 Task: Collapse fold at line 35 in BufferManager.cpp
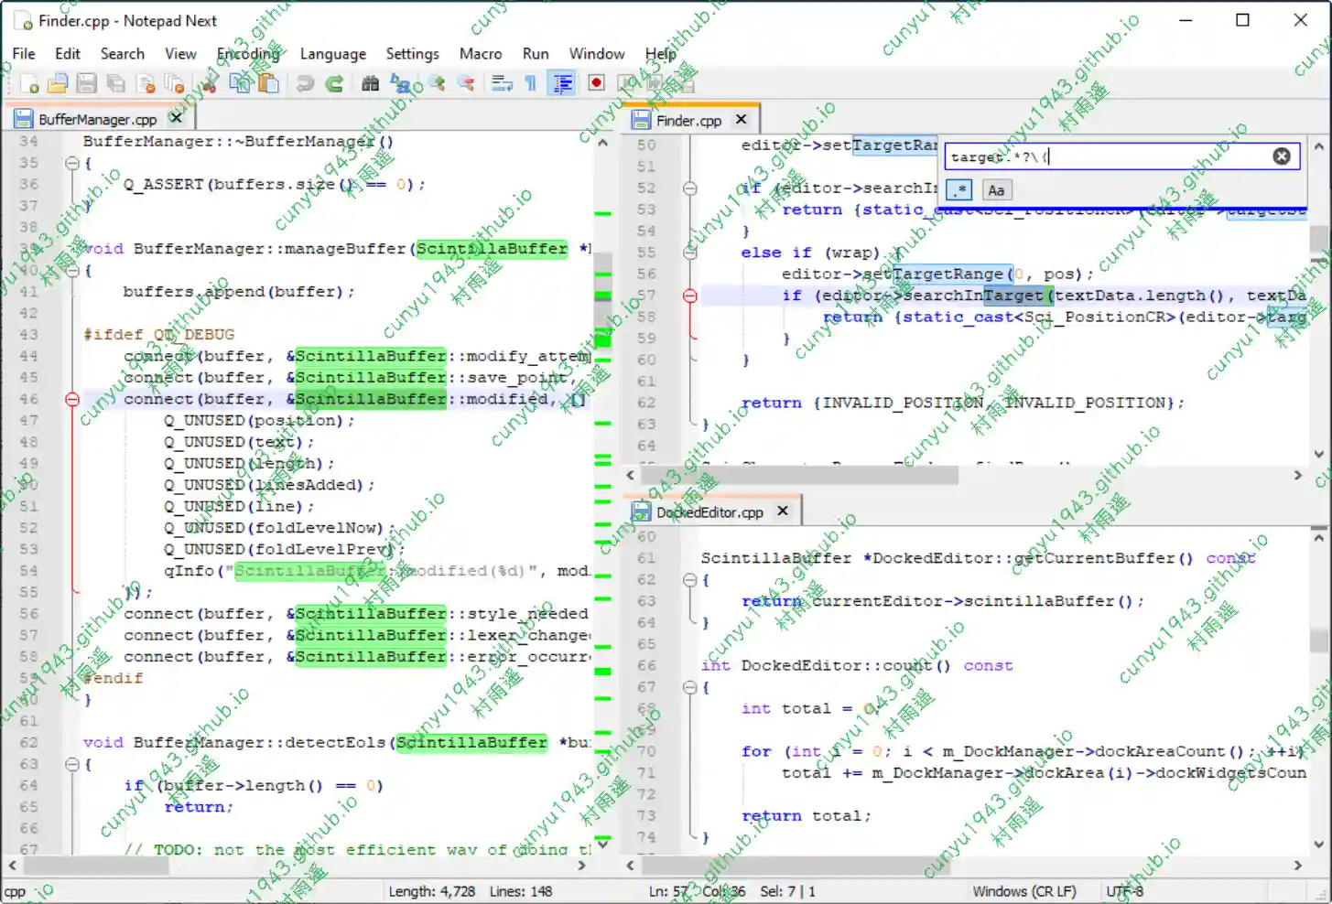click(71, 163)
